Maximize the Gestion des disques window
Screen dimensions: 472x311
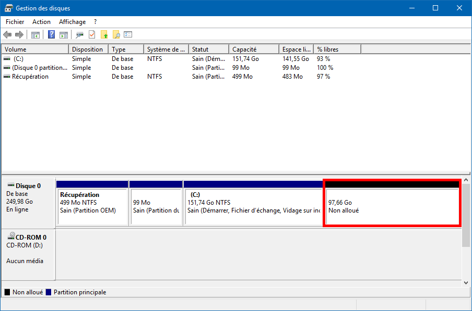click(x=435, y=8)
